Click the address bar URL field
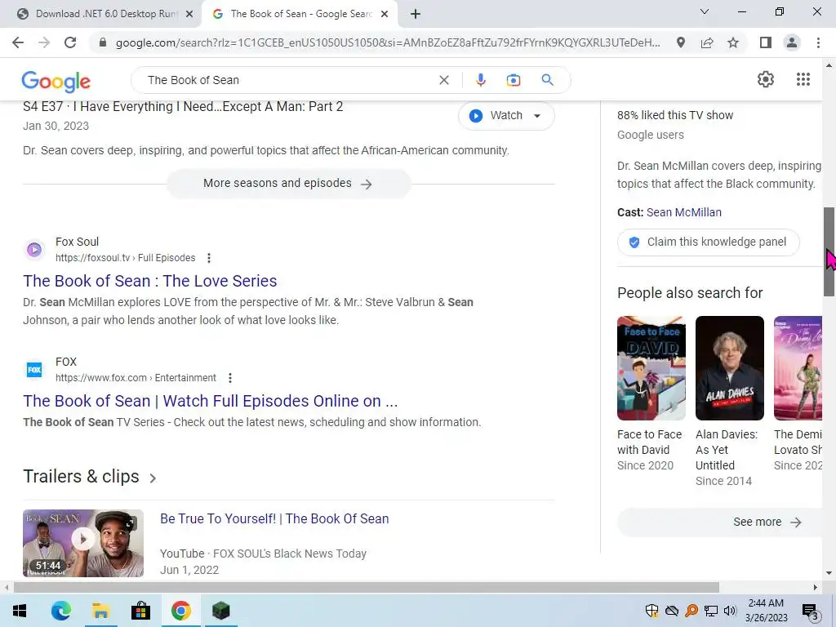This screenshot has width=836, height=627. (388, 42)
